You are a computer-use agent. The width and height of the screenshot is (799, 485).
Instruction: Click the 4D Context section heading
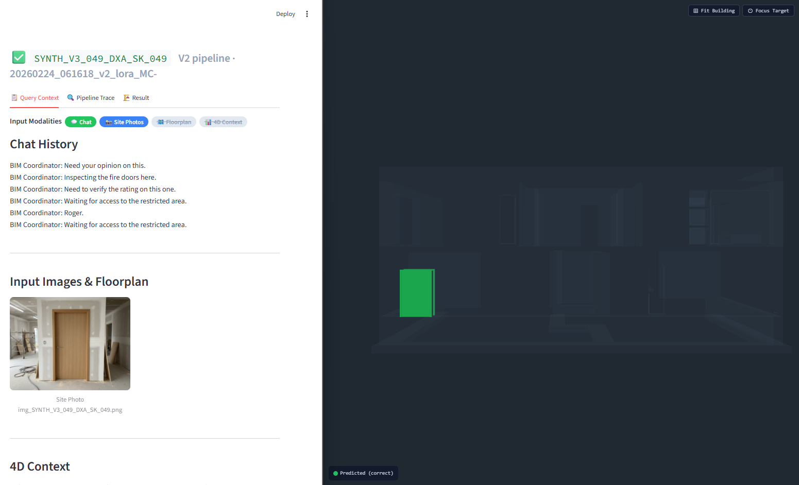point(40,466)
